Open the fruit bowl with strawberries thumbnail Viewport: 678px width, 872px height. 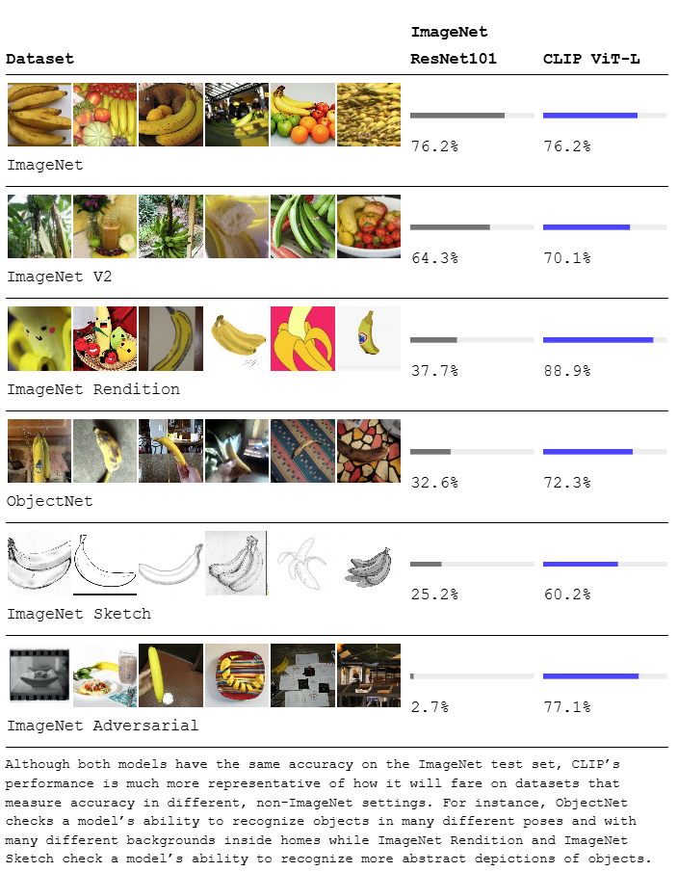point(369,226)
